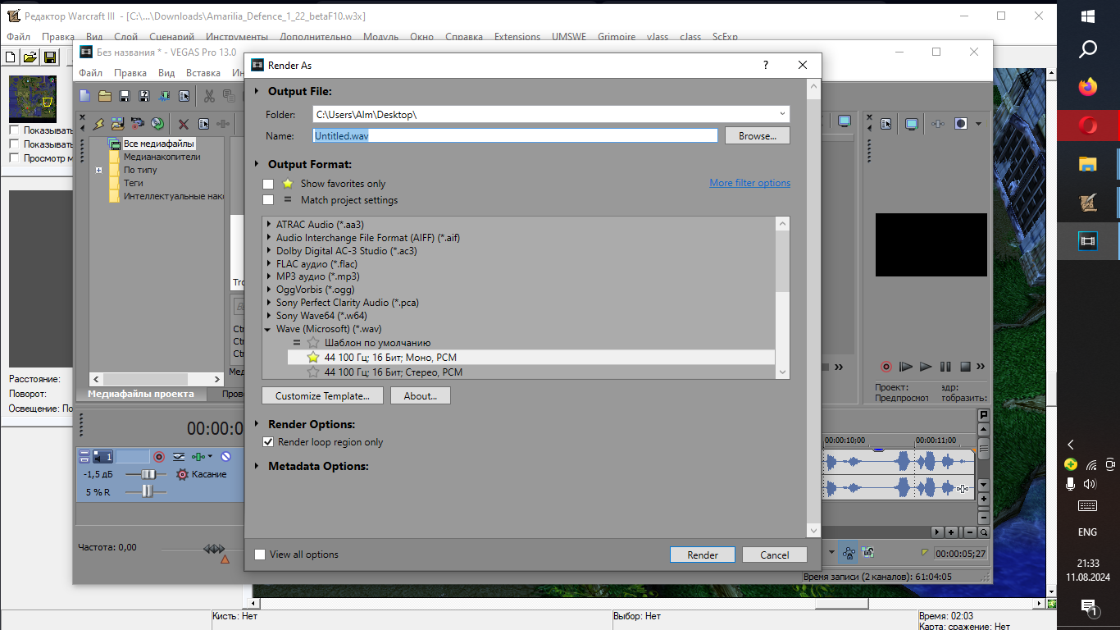The width and height of the screenshot is (1120, 630).
Task: Toggle Match project settings checkbox
Action: [x=268, y=200]
